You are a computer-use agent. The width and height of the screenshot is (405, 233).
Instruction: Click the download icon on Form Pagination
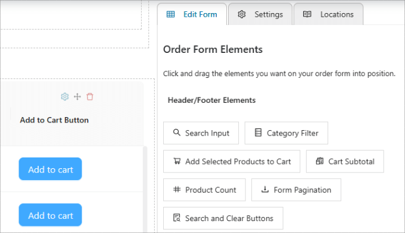(265, 190)
